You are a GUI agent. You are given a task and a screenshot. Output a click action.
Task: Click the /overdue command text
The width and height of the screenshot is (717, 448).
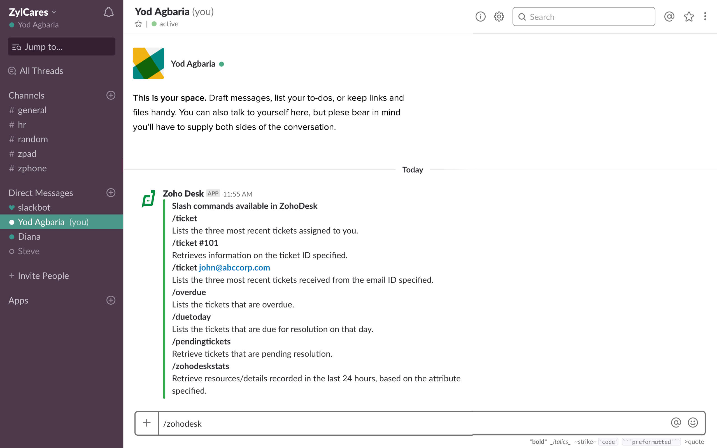click(x=189, y=292)
